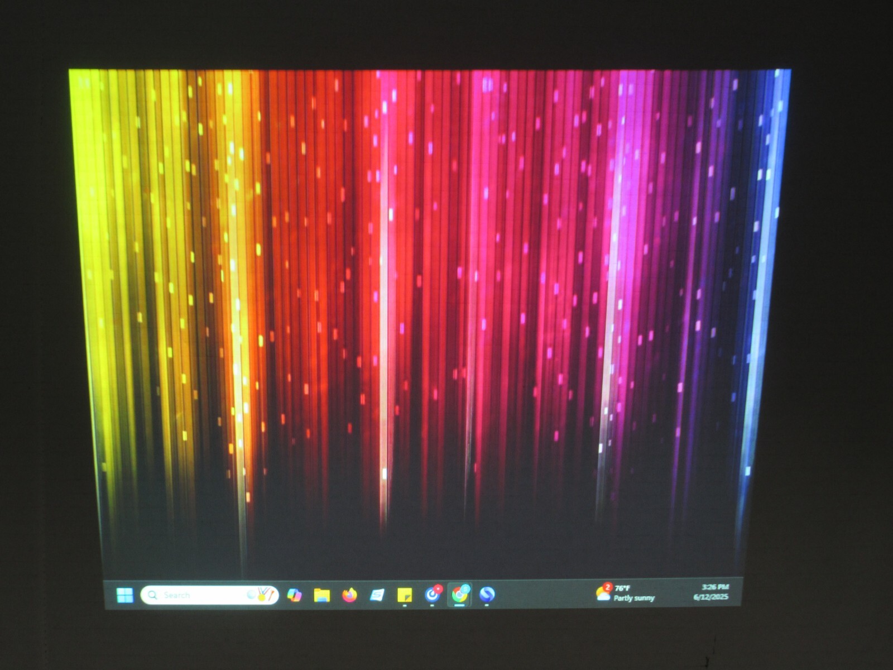
Task: Open the Windows Start menu
Action: [x=125, y=595]
